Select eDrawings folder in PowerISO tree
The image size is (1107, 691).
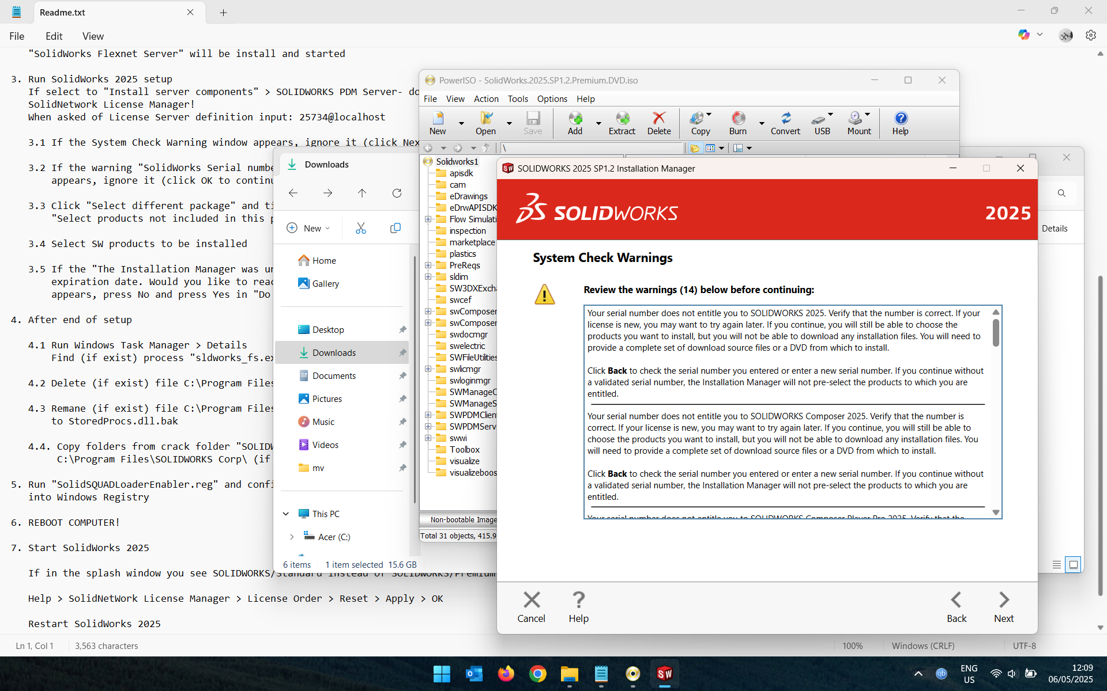pos(468,196)
